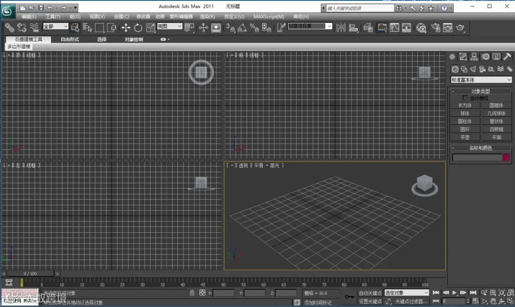Screen dimensions: 515x307
Task: Click the Quick Render teapot icon
Action: tap(460, 28)
